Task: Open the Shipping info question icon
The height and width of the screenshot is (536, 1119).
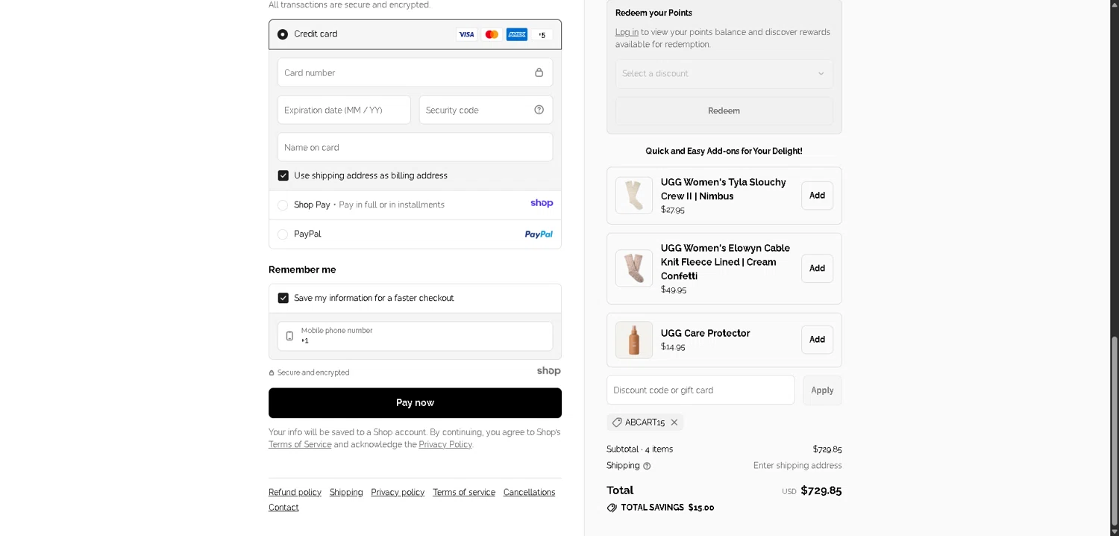Action: [647, 466]
